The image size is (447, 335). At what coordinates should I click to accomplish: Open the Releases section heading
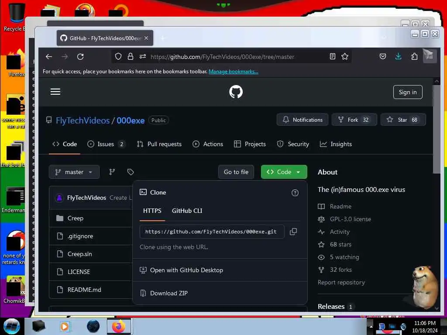(331, 307)
